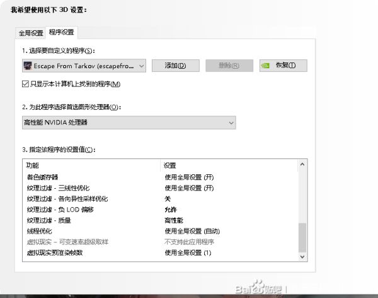Viewport: 378px width, 298px height.
Task: Change 纹理过滤 - 质量 value 高性能
Action: coord(174,220)
